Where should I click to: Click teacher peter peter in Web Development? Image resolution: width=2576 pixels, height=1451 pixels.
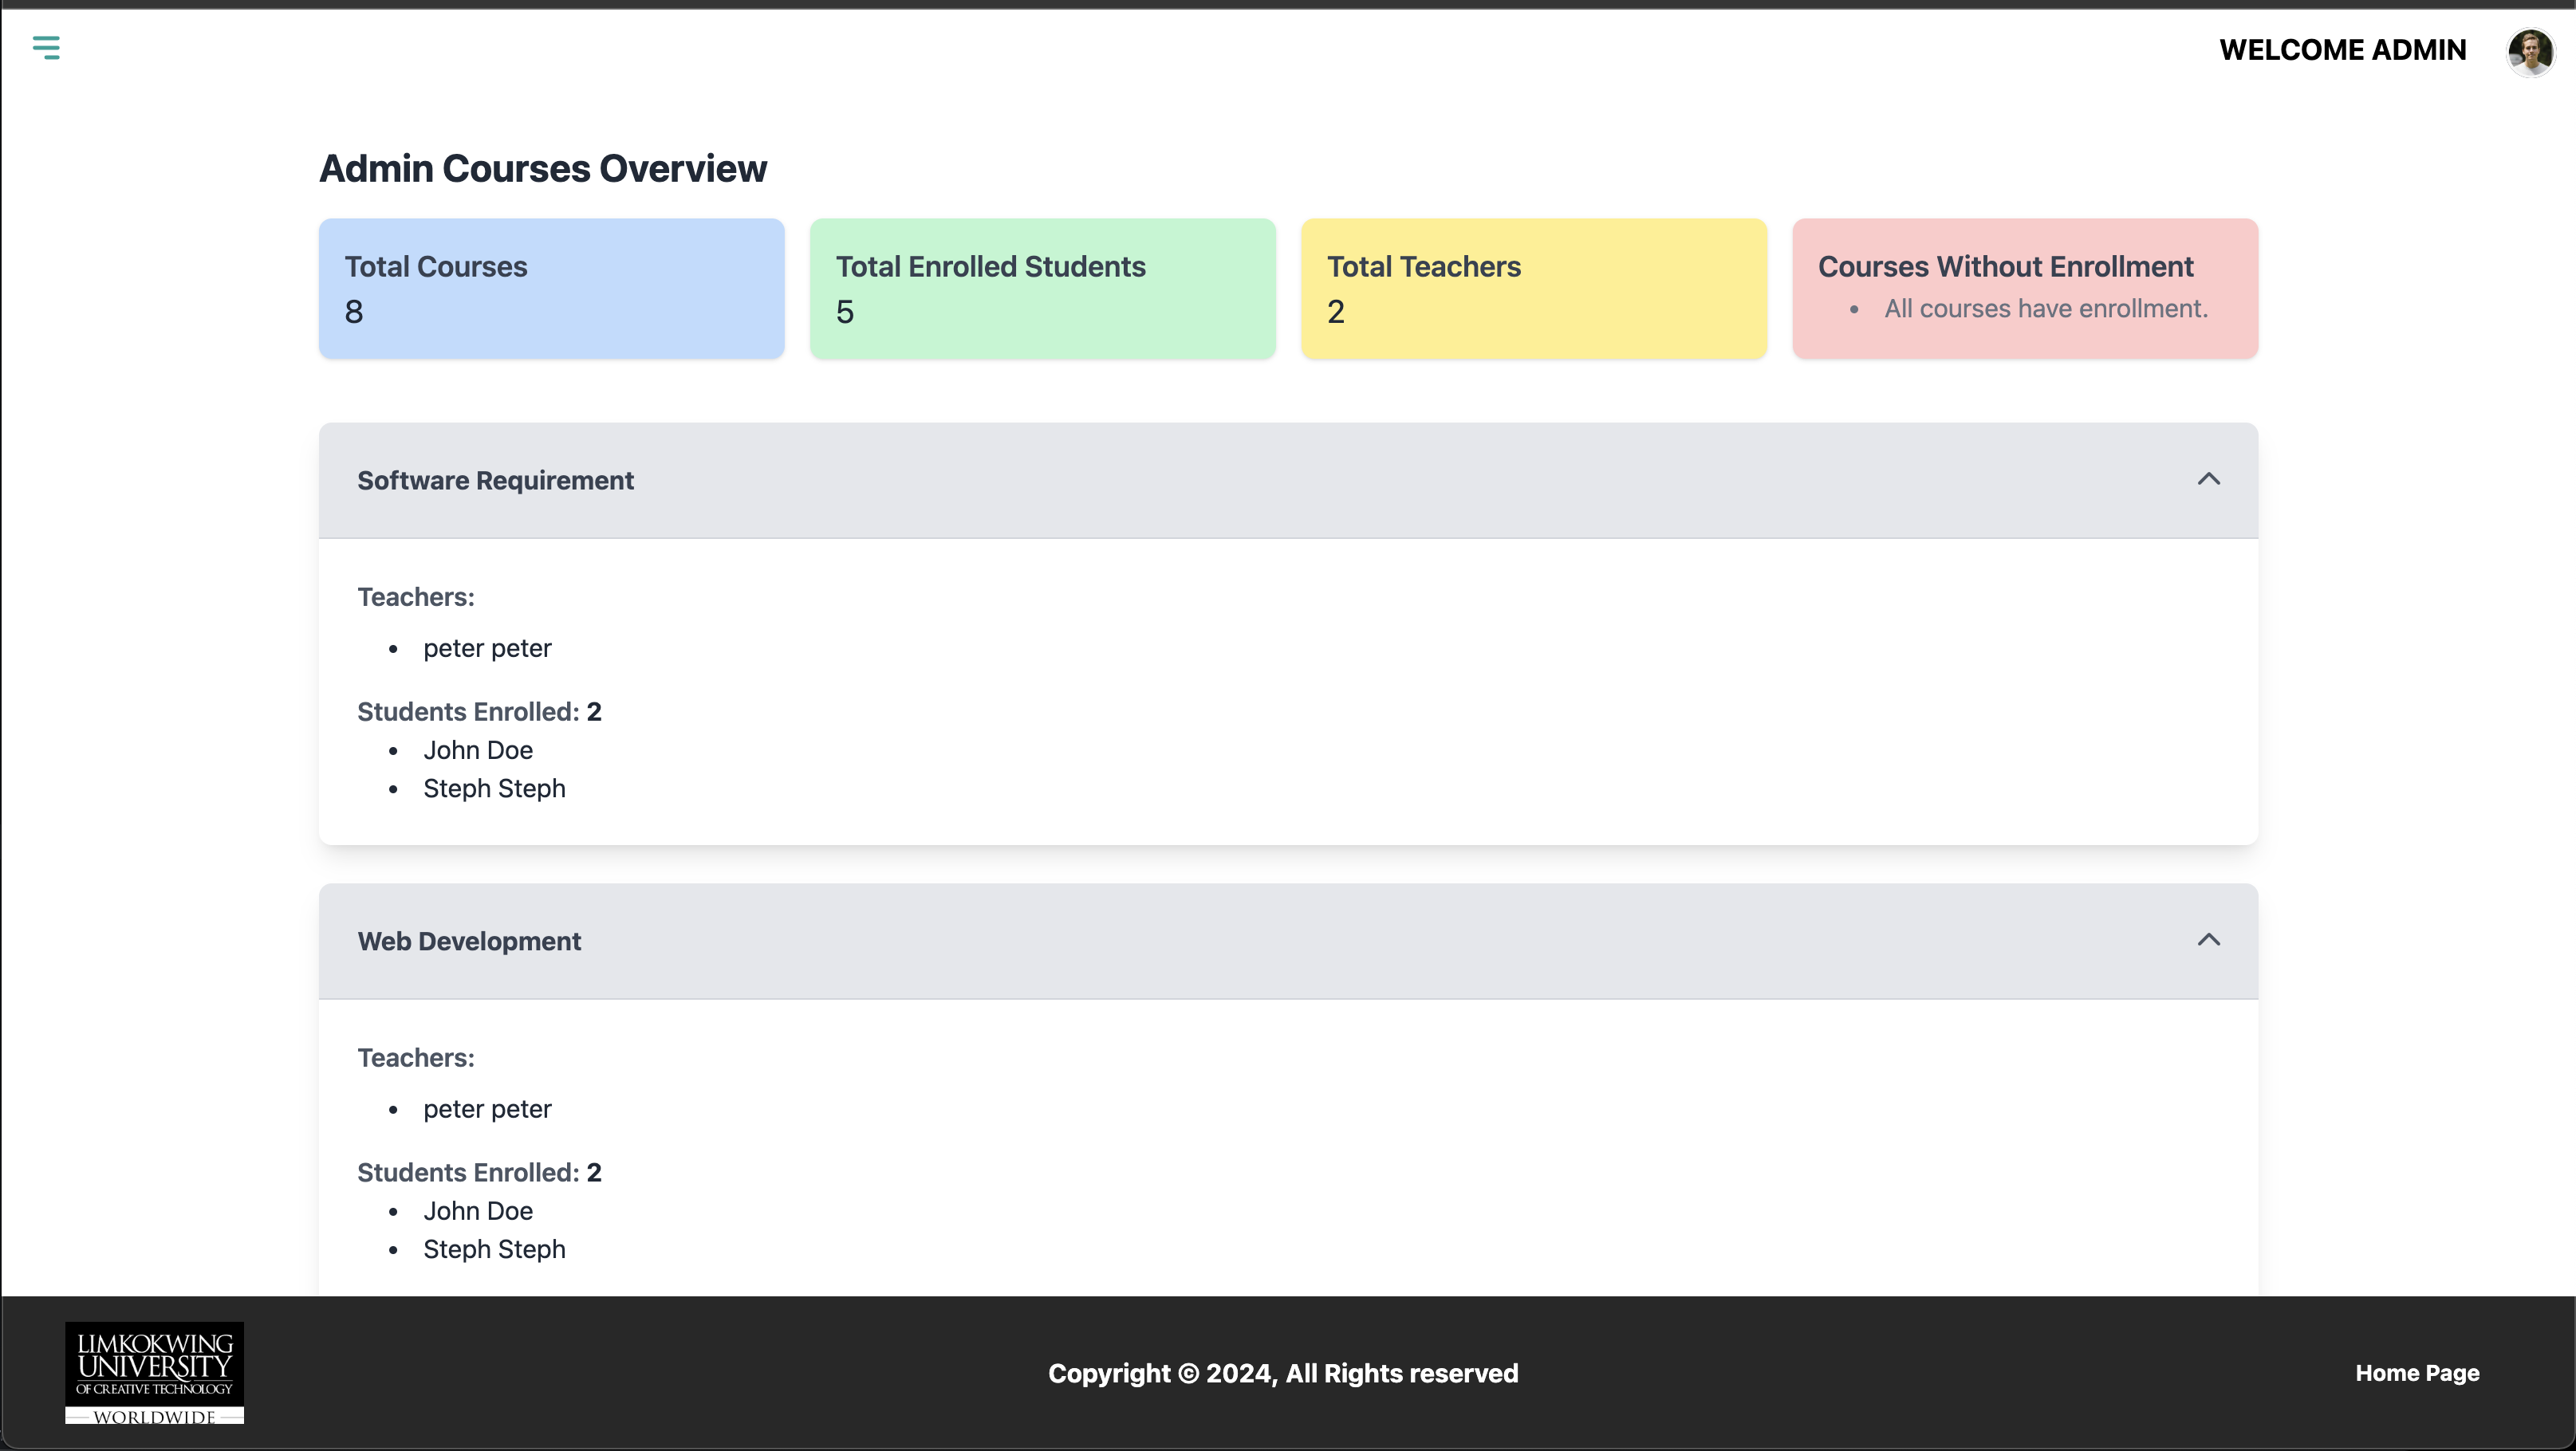tap(487, 1109)
